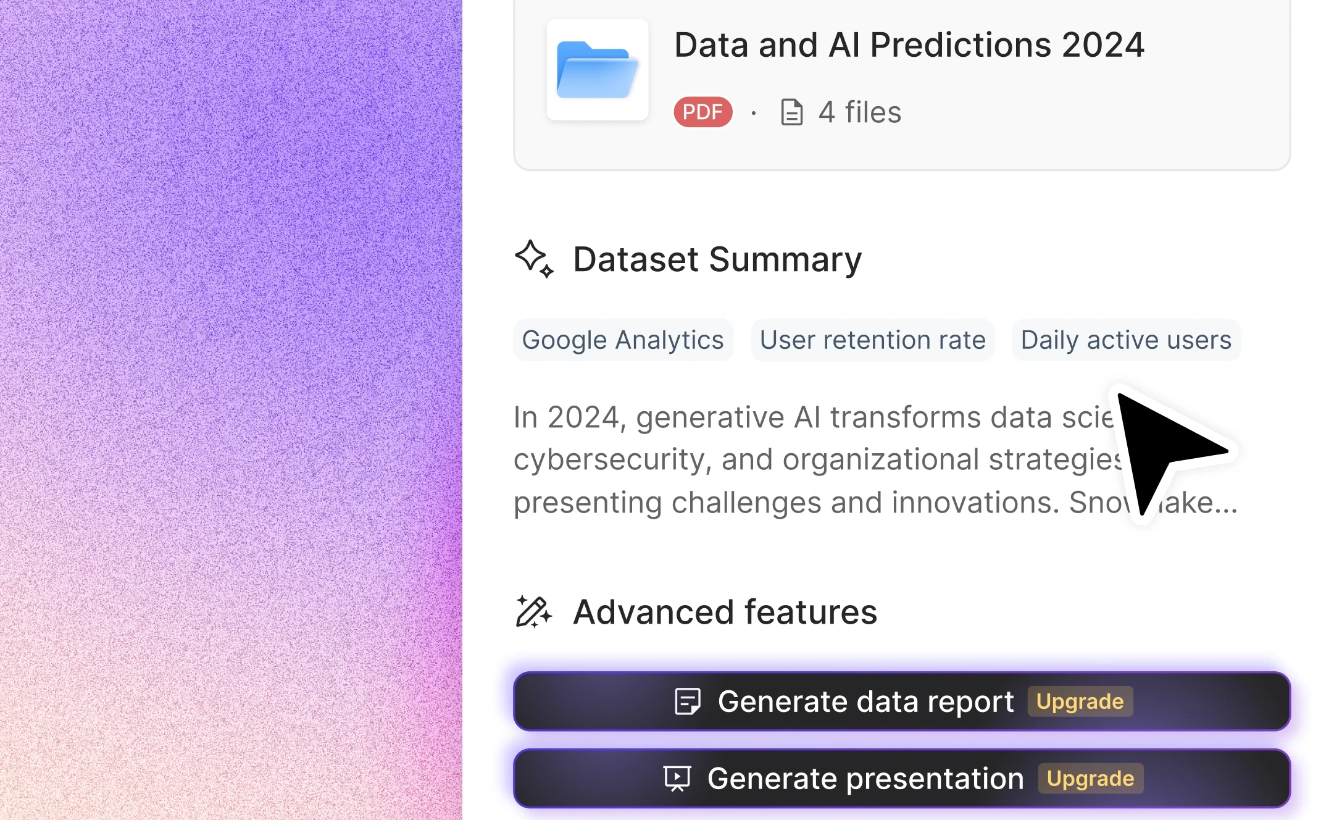Image resolution: width=1342 pixels, height=820 pixels.
Task: Open the Generate presentation button
Action: (902, 779)
